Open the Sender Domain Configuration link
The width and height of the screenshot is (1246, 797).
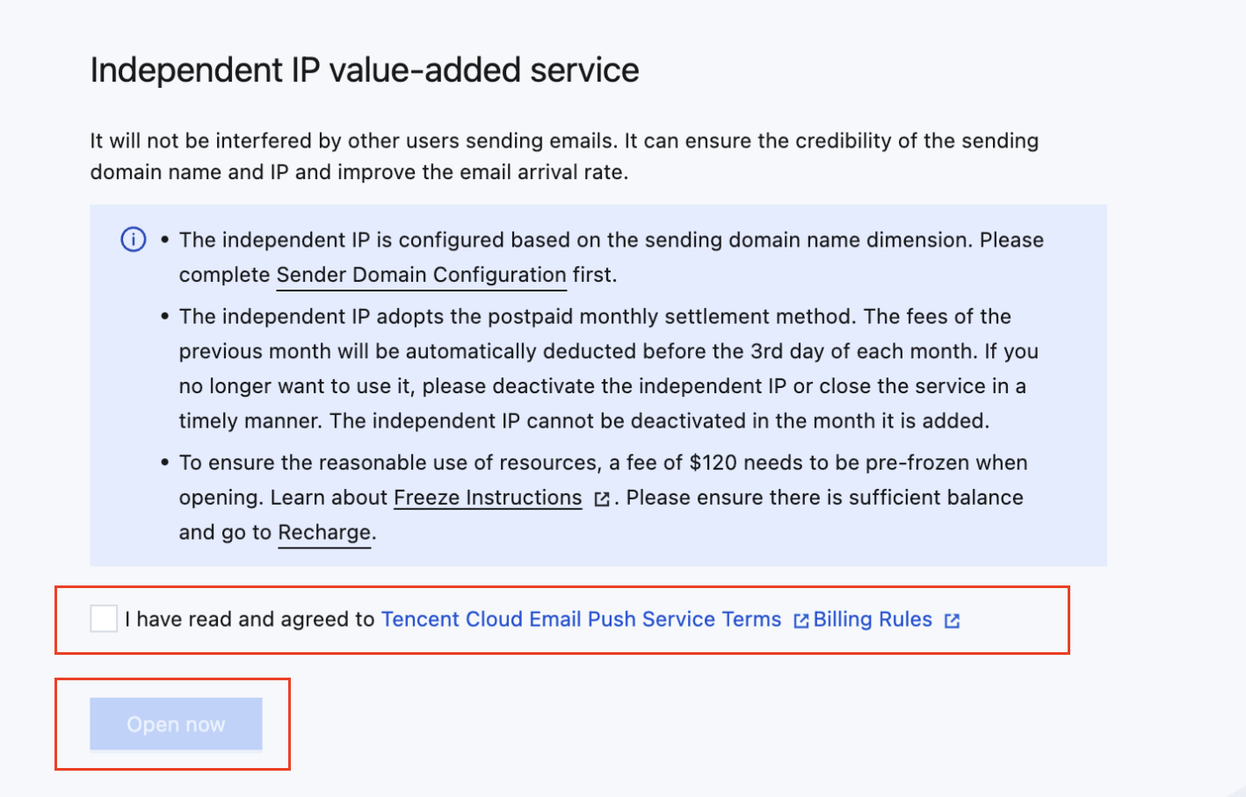(421, 275)
